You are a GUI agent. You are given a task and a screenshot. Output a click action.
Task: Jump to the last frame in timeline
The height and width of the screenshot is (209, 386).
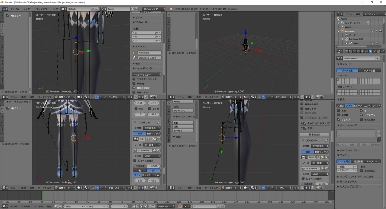(x=154, y=206)
